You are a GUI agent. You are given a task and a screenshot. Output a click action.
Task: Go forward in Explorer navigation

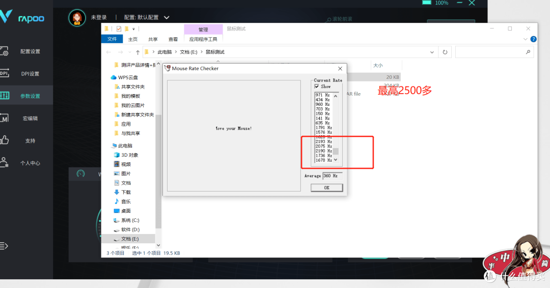(x=120, y=52)
